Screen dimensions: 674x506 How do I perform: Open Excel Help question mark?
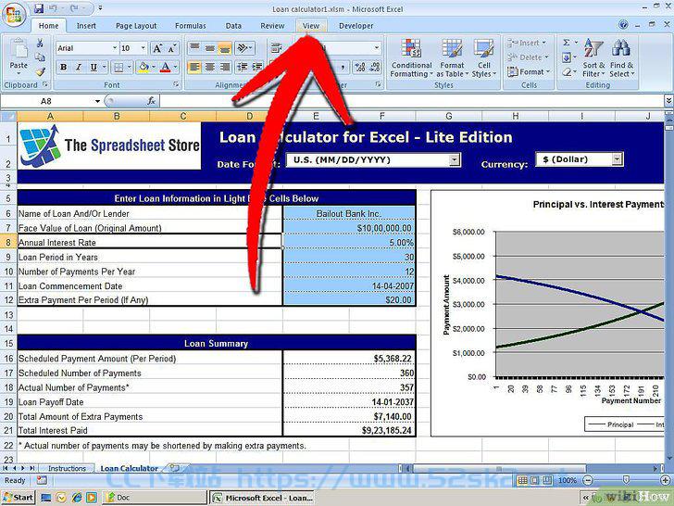(623, 24)
